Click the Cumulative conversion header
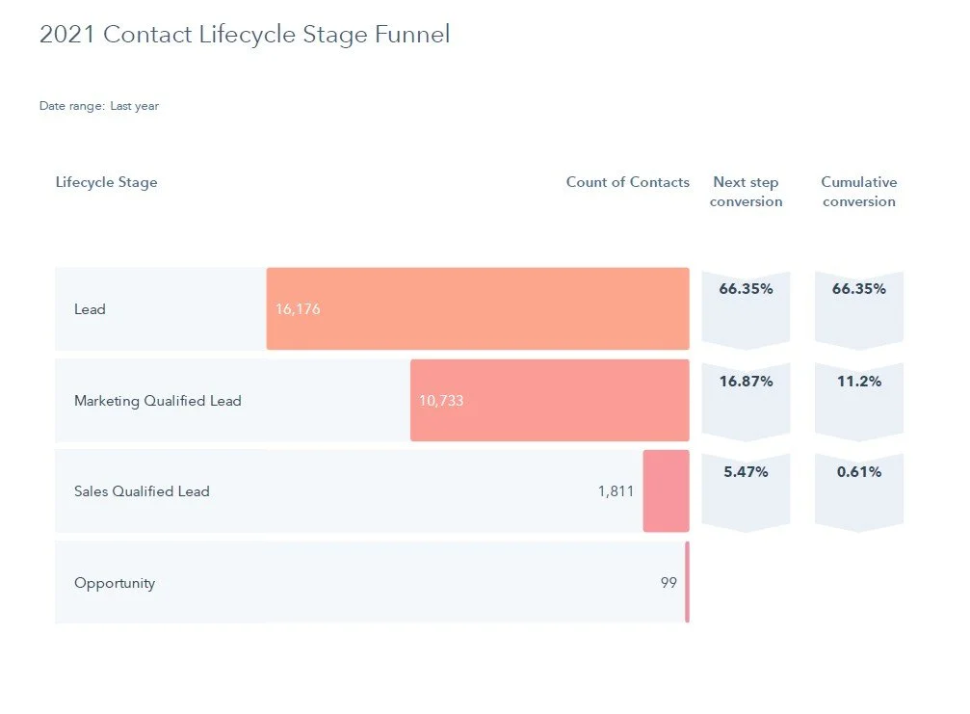 coord(858,192)
